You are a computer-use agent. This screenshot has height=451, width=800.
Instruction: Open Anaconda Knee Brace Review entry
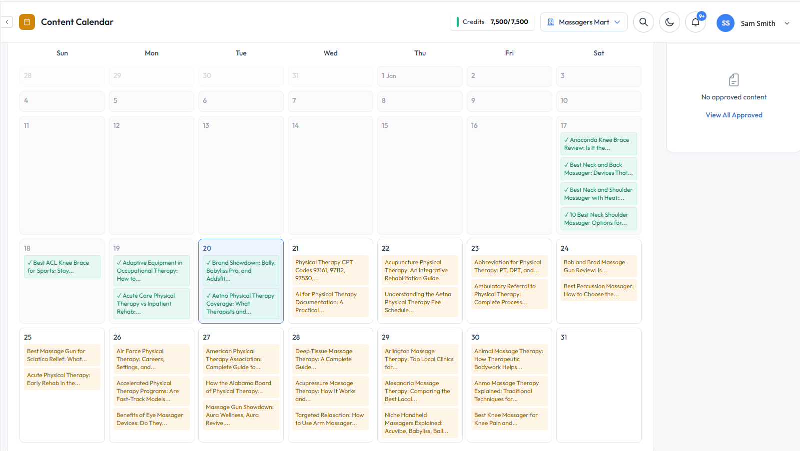(x=598, y=144)
